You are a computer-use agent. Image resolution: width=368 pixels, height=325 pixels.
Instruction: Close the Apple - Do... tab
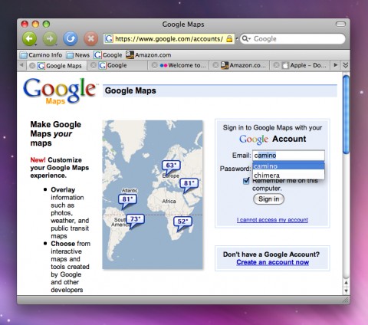[276, 65]
